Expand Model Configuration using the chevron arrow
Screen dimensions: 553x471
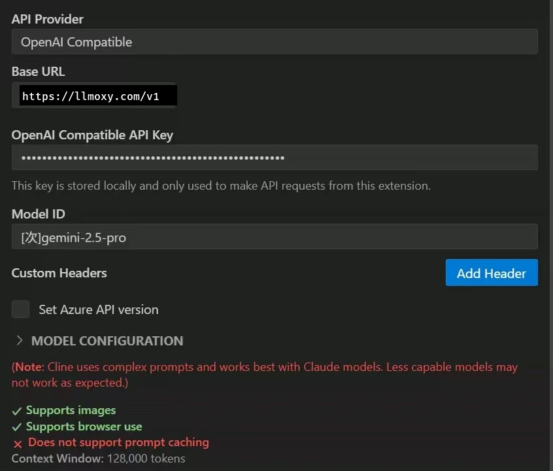(x=19, y=341)
